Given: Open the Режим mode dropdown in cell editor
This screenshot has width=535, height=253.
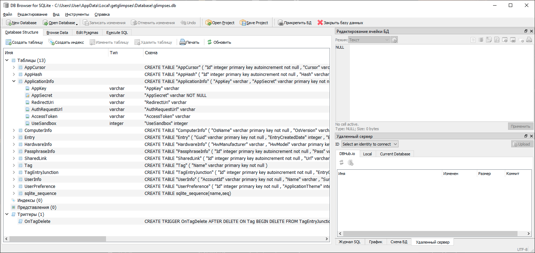Looking at the screenshot, I should click(x=369, y=40).
